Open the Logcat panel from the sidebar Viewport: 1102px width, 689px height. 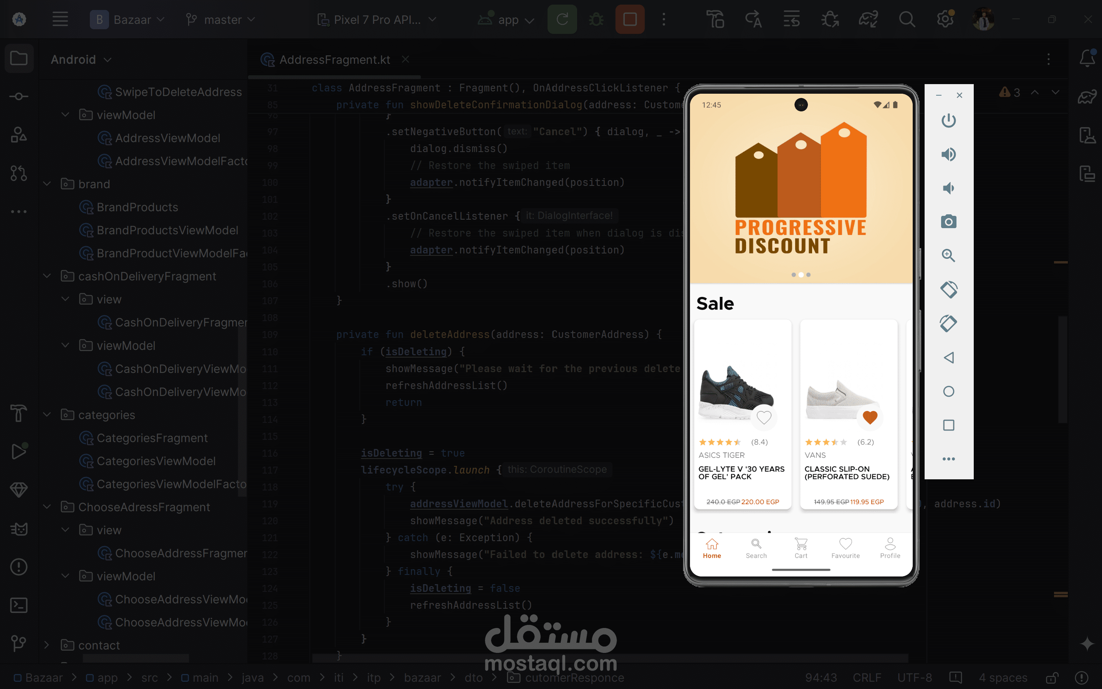19,529
